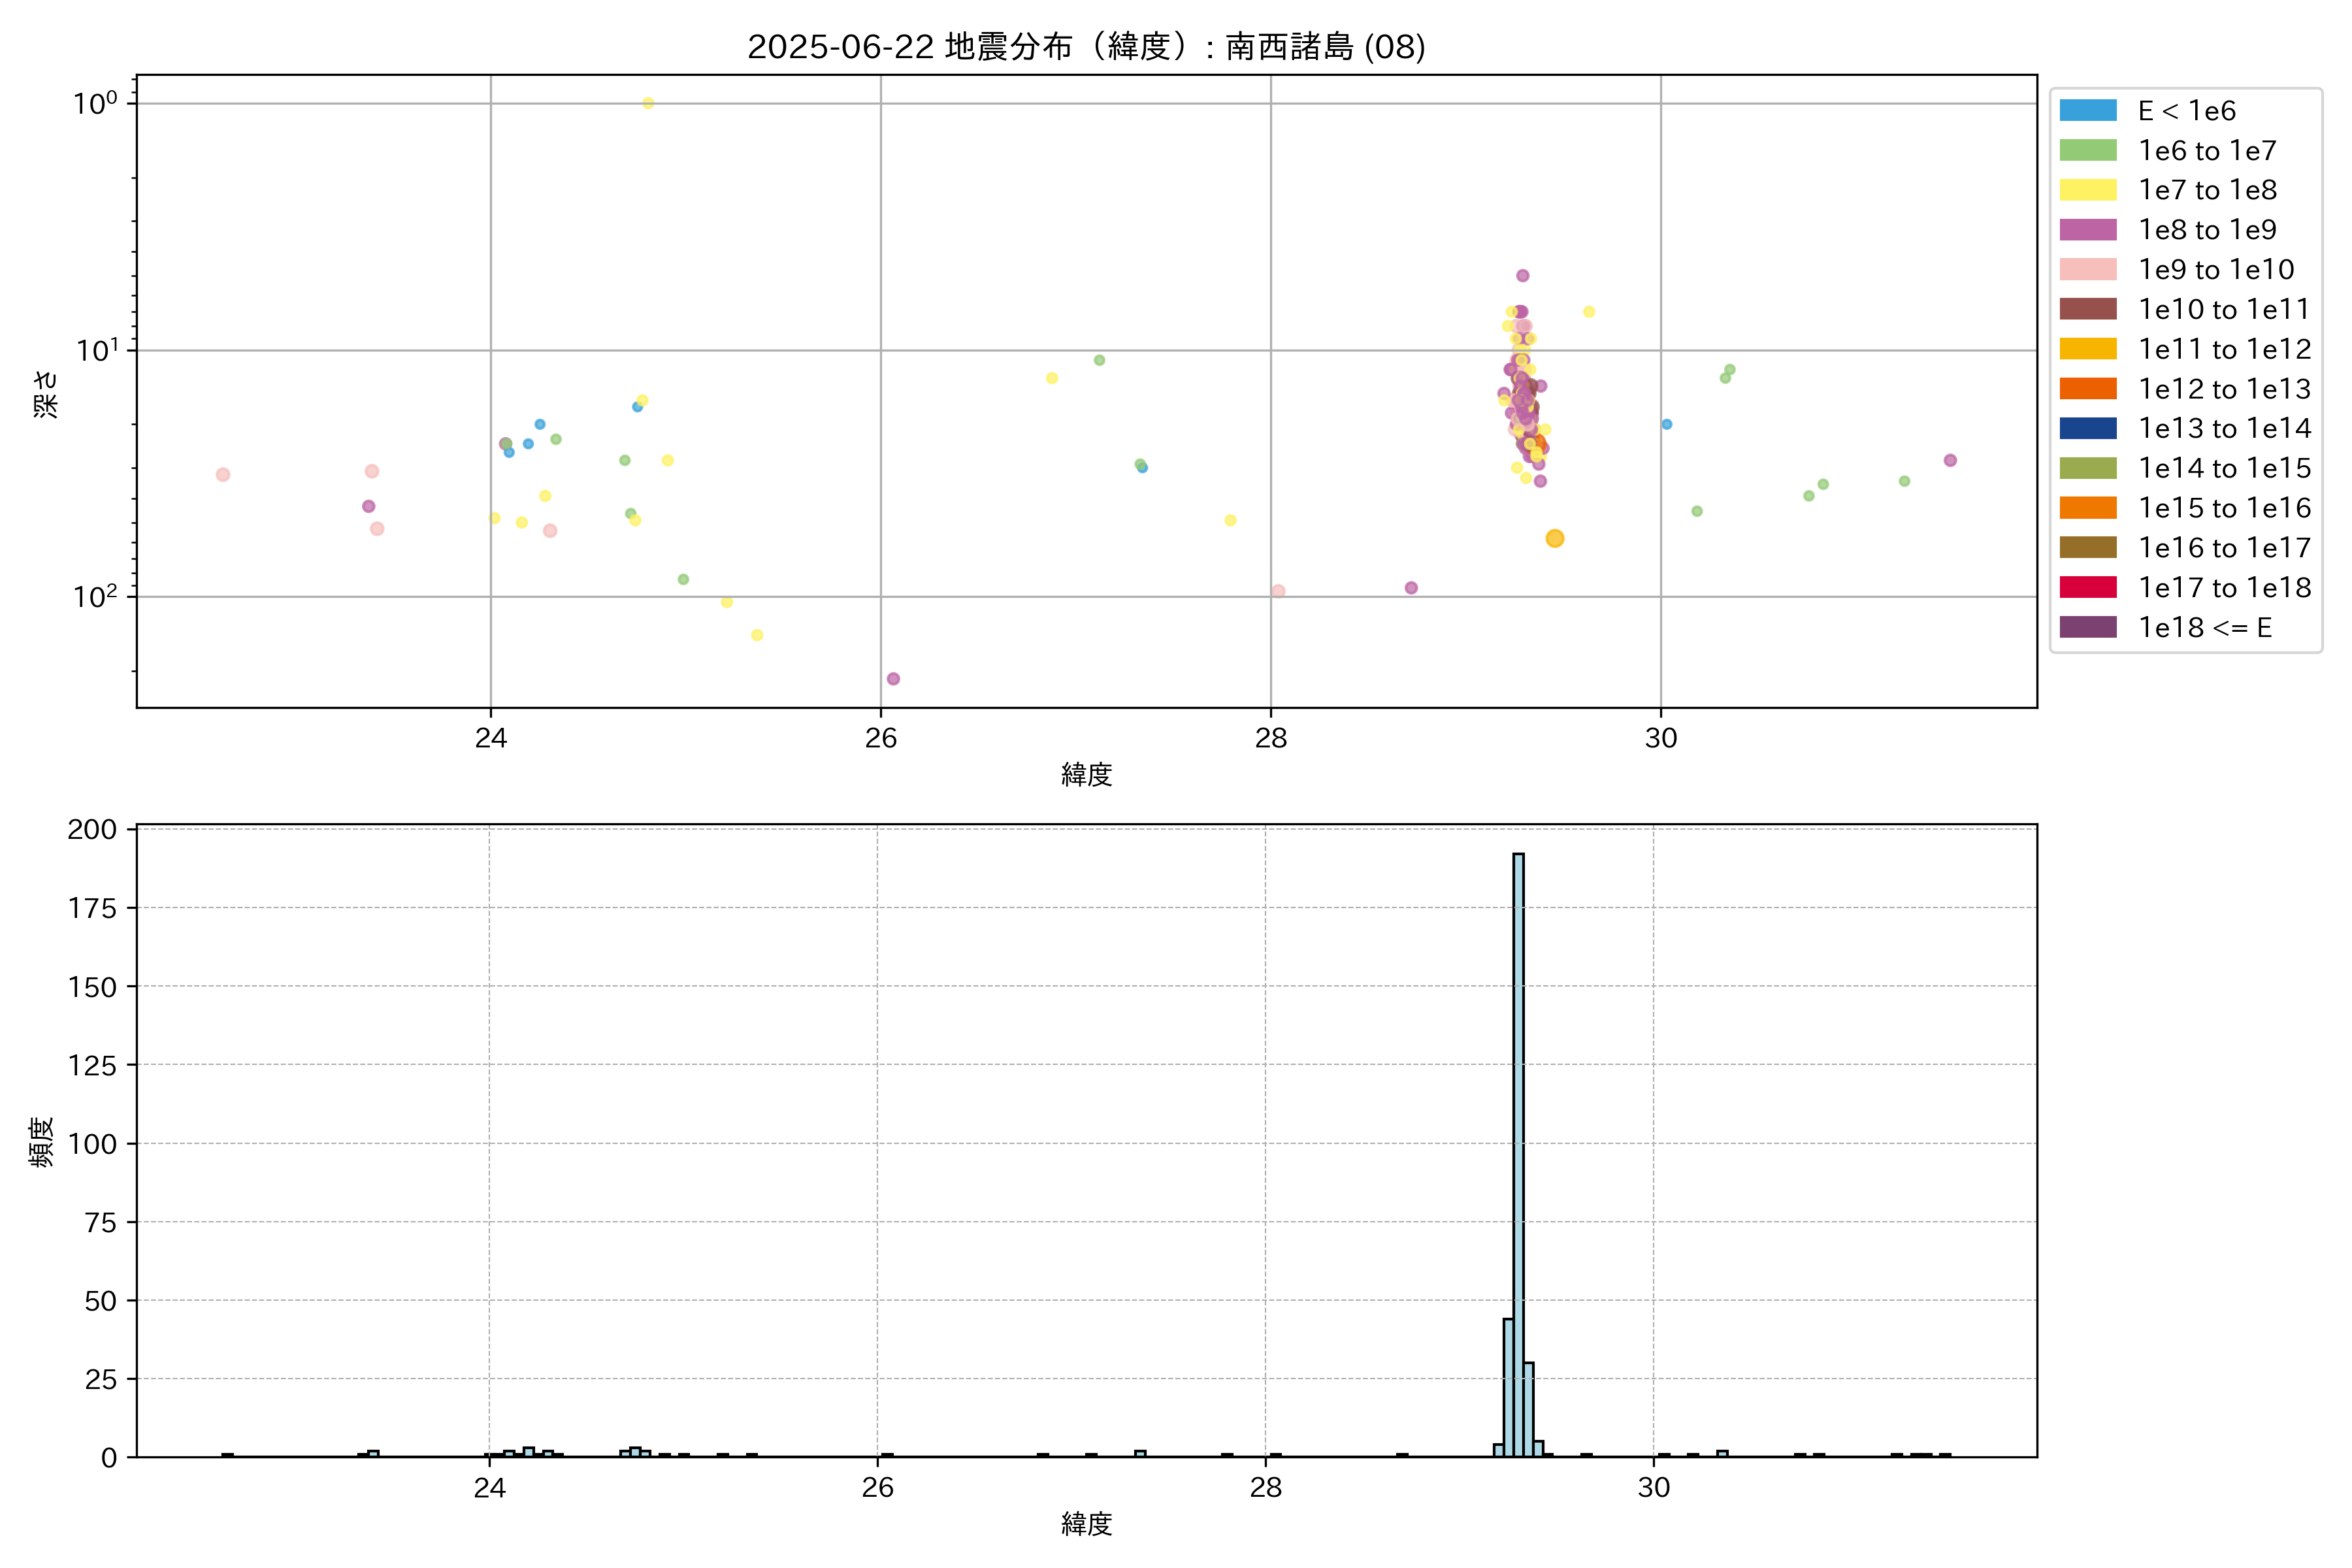Viewport: 2352px width, 1568px height.
Task: Click the green '1e6 to 1e7' legend swatch
Action: coord(2087,151)
